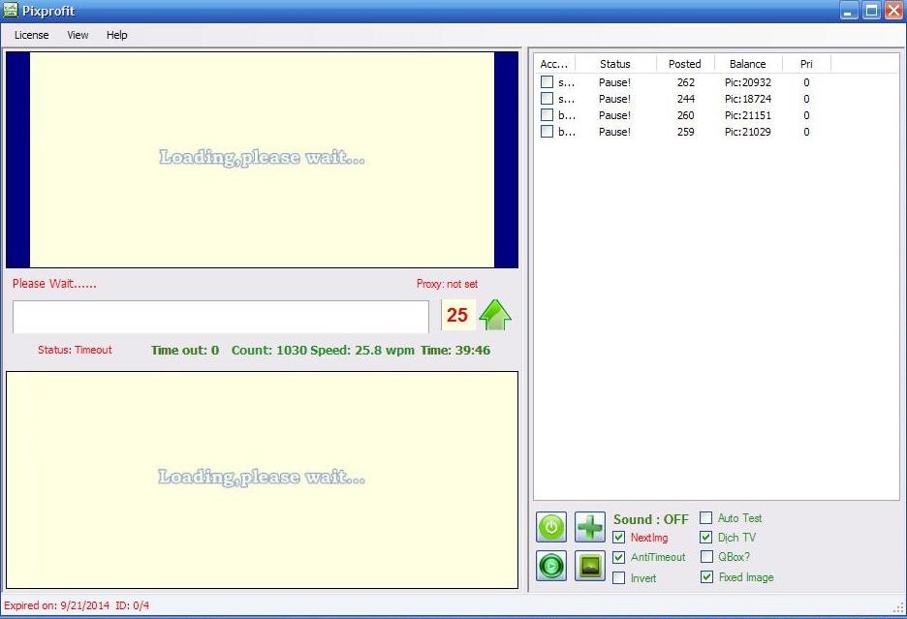
Task: Click the Posted value 244
Action: tap(686, 99)
